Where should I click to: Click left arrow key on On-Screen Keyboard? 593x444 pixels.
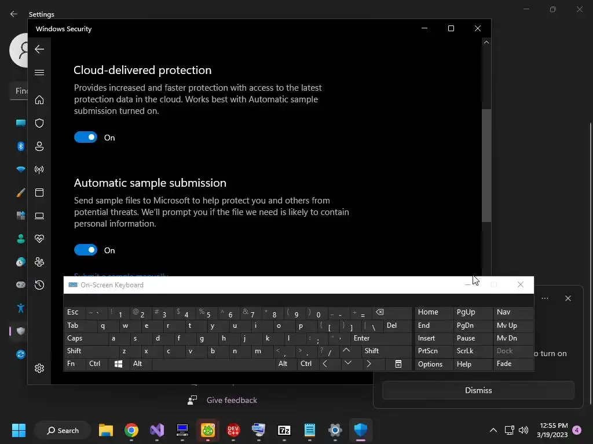pos(329,364)
